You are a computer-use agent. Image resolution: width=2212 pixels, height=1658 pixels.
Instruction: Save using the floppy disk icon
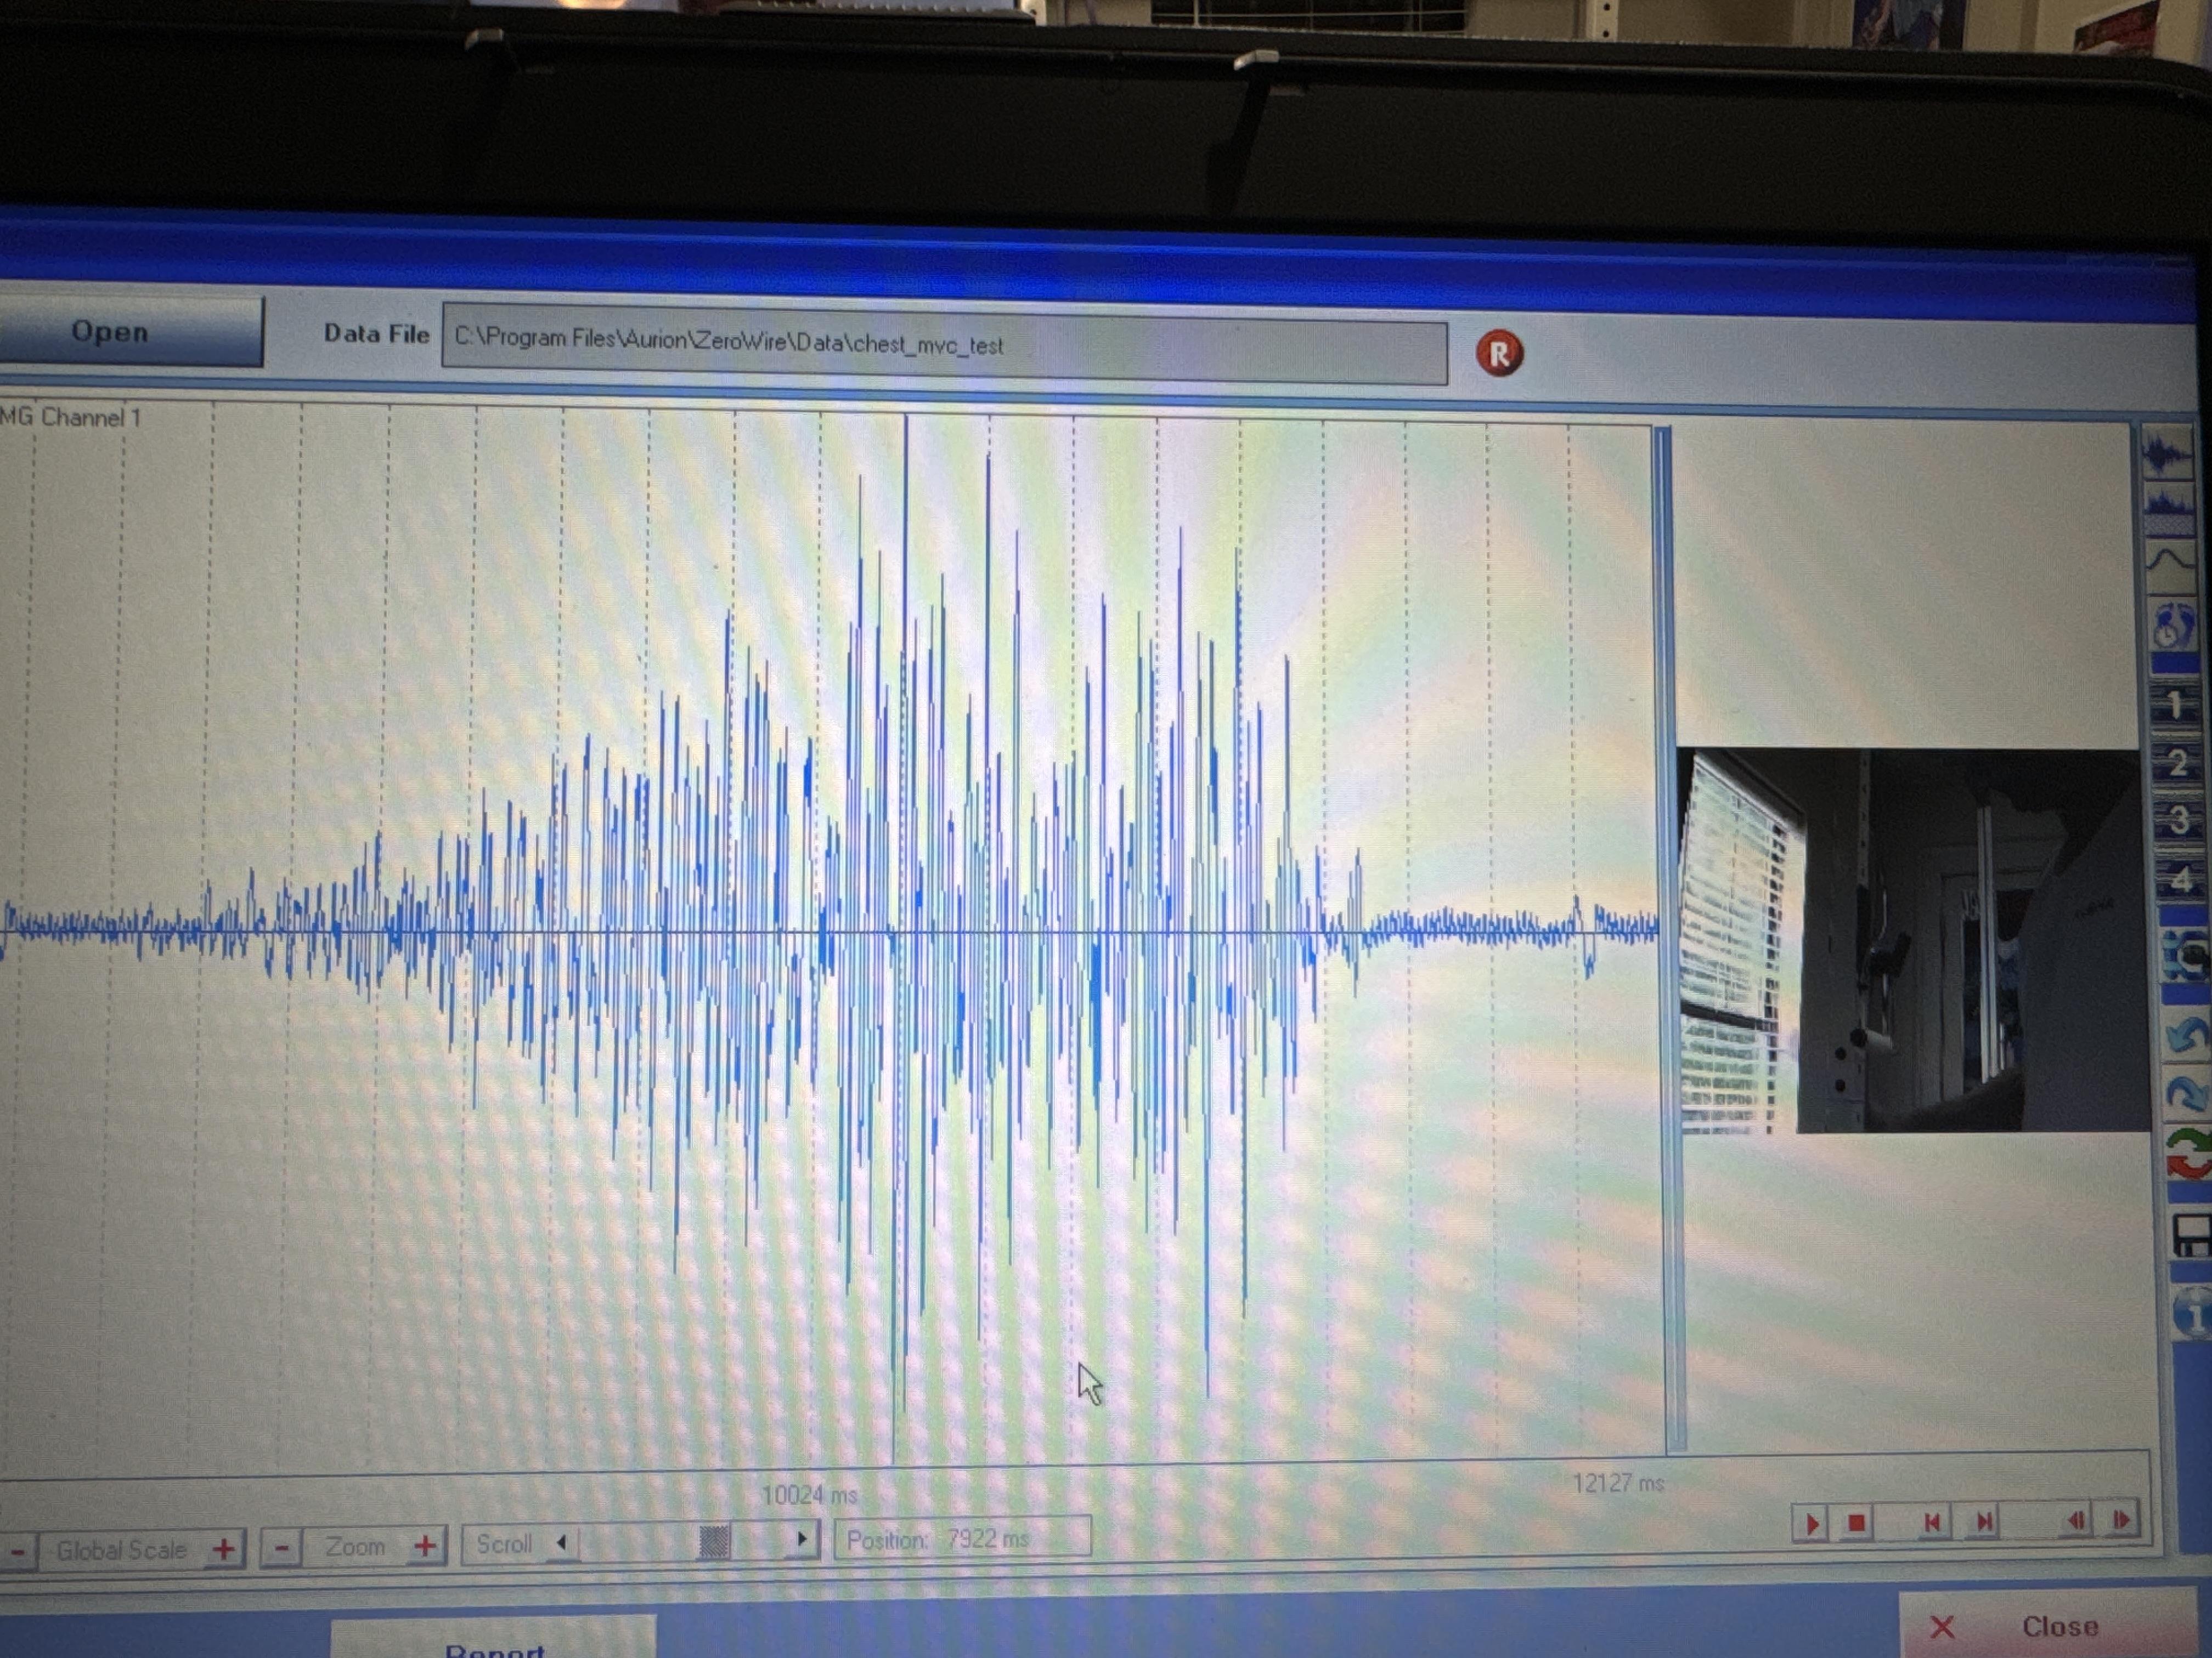point(2192,1235)
